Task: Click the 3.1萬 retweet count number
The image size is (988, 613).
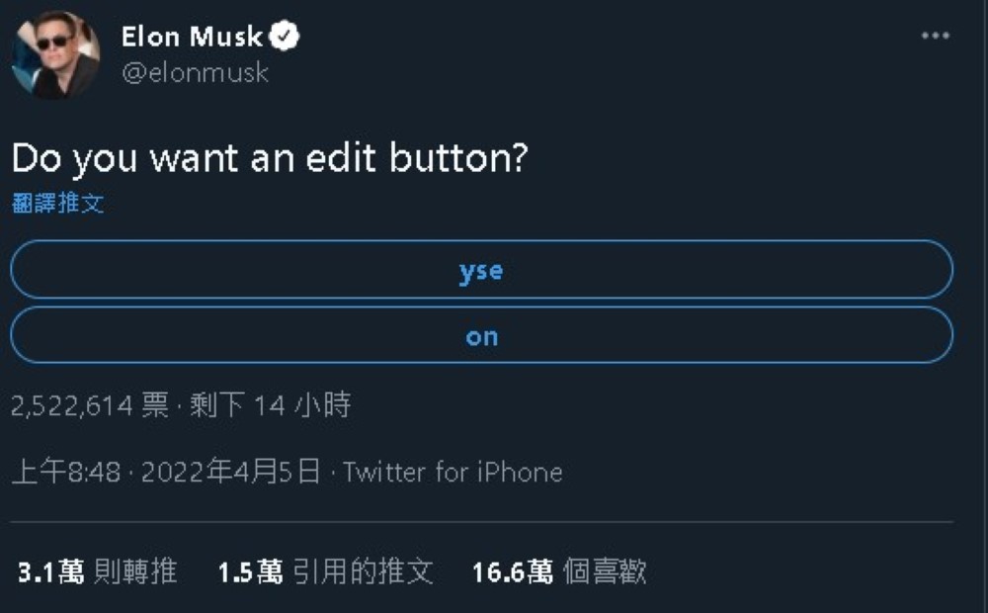Action: [51, 571]
